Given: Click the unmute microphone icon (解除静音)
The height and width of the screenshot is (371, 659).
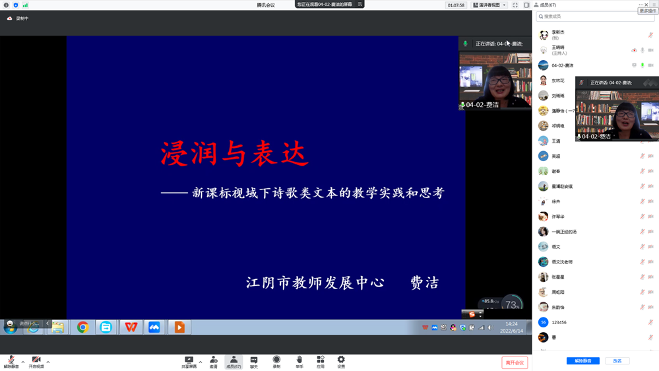Looking at the screenshot, I should [x=11, y=360].
